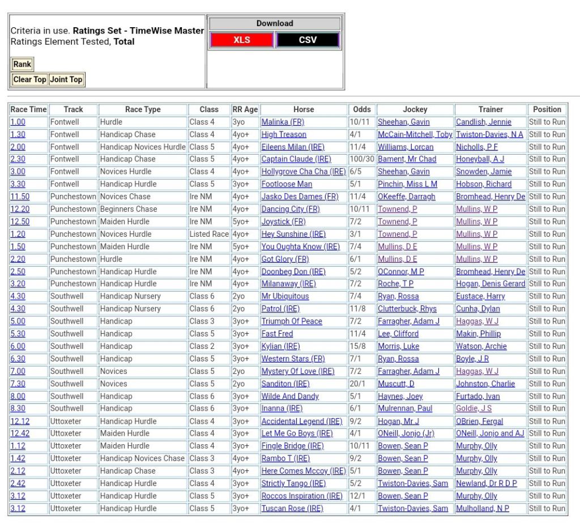Open the 12.12 Uttoxeter race link
This screenshot has height=528, width=580.
pyautogui.click(x=20, y=421)
